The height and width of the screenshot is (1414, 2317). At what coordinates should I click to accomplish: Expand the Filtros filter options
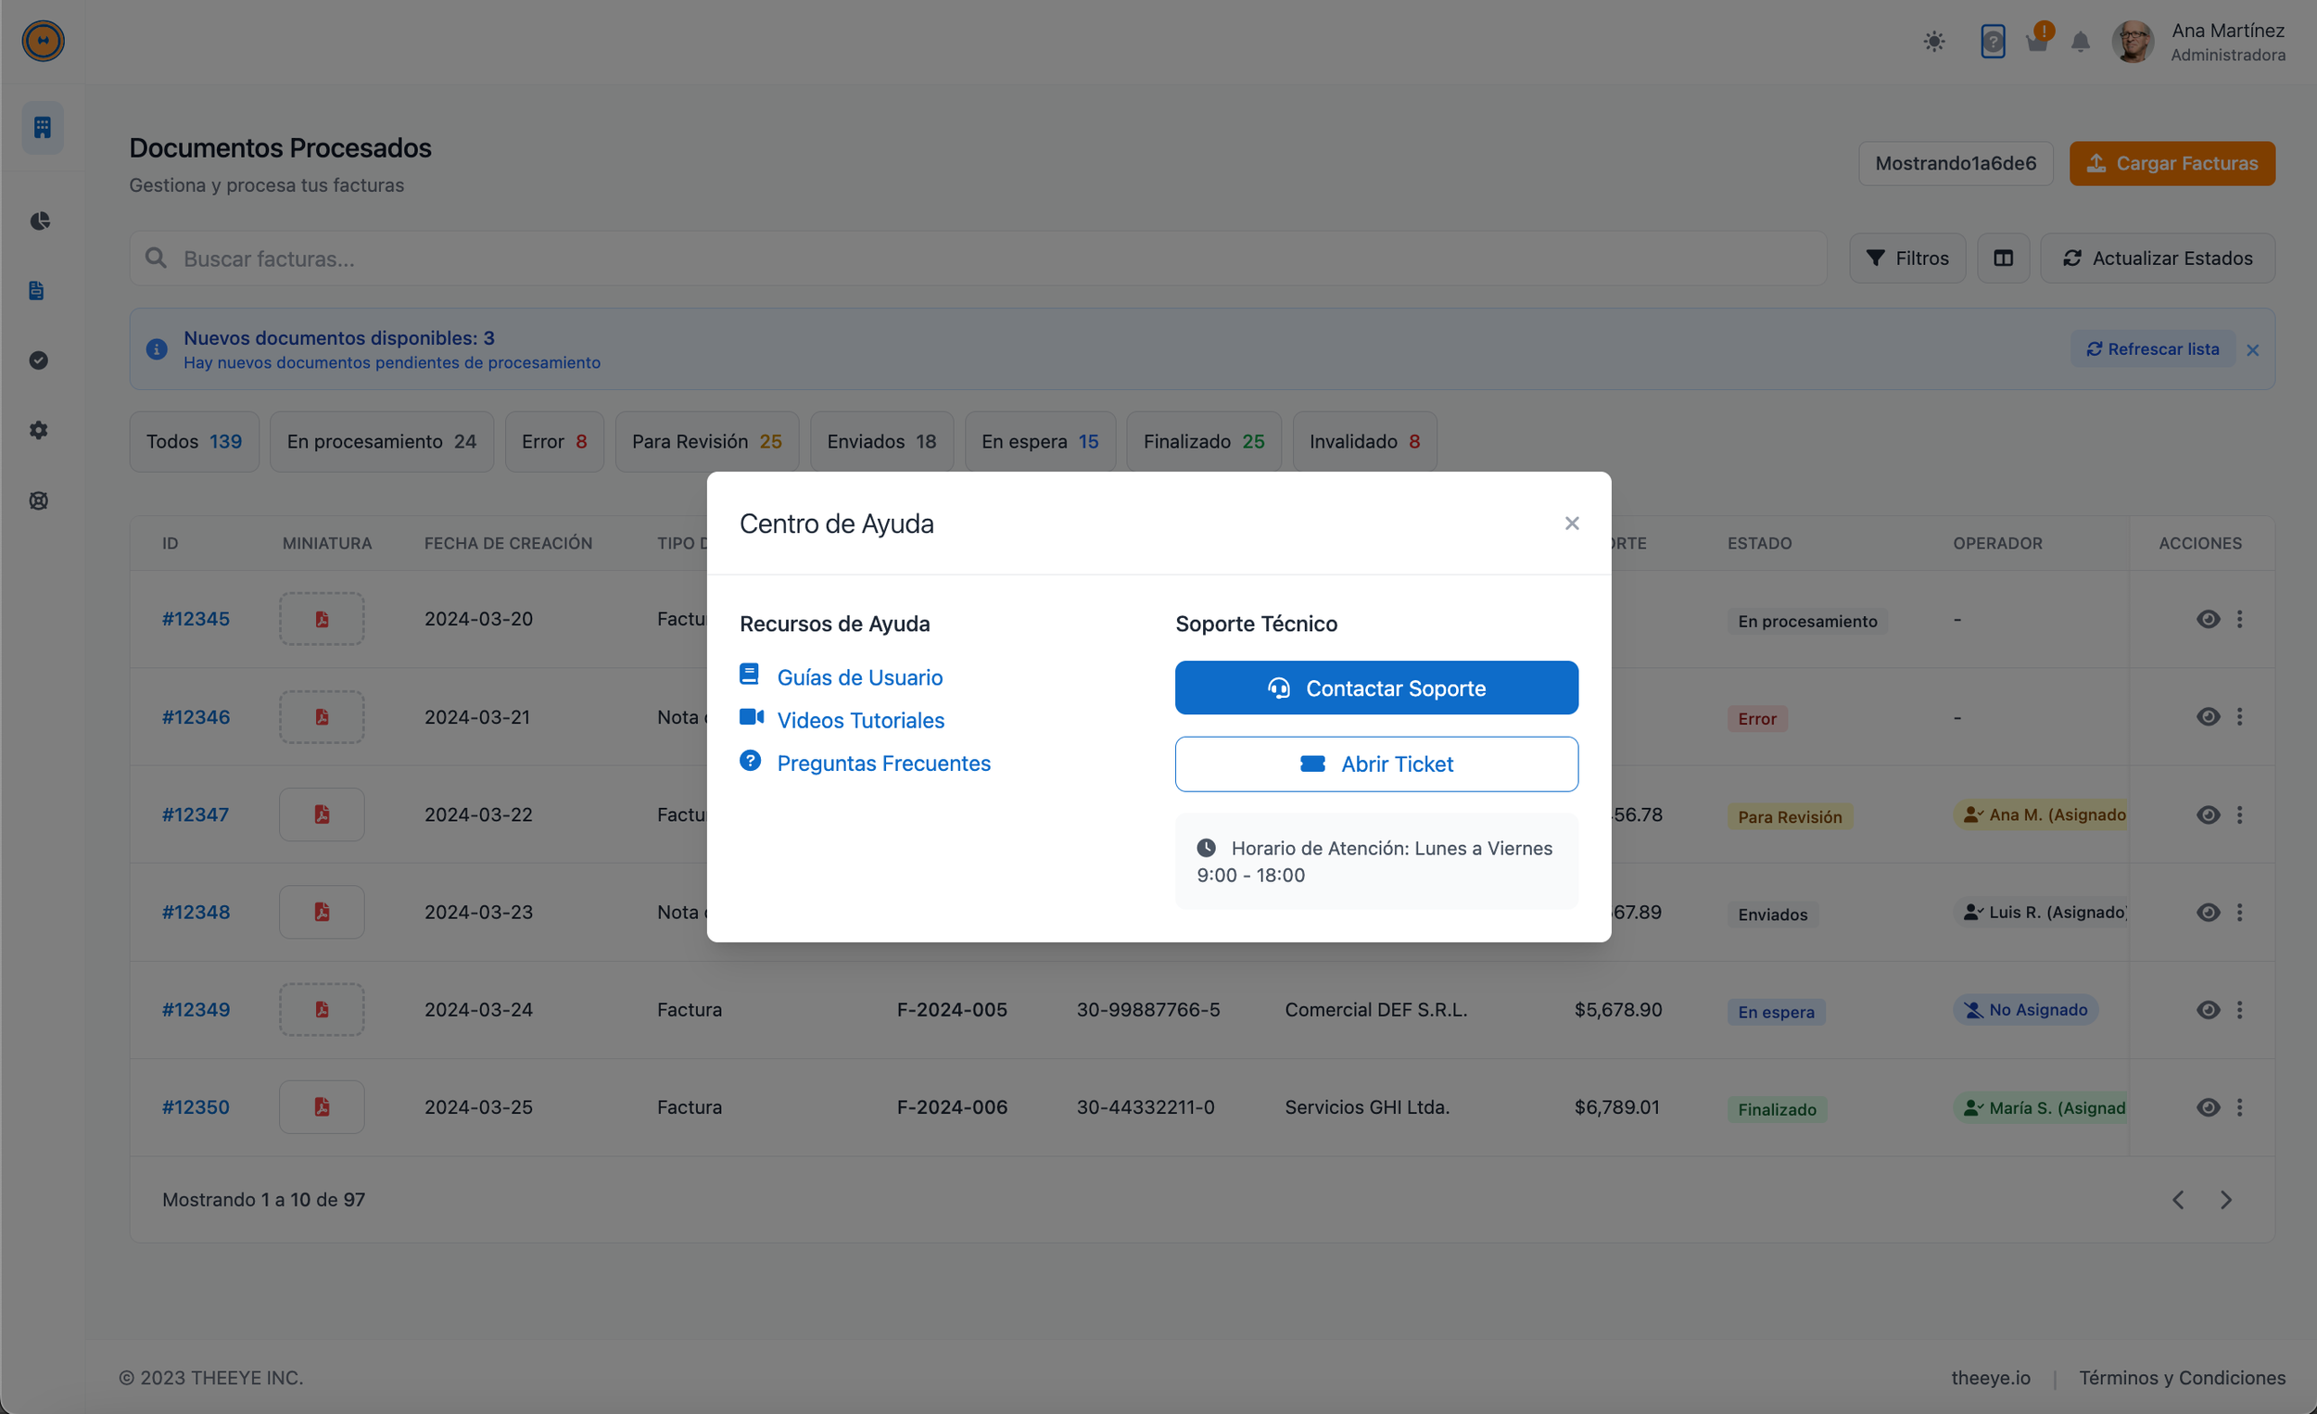pos(1906,258)
